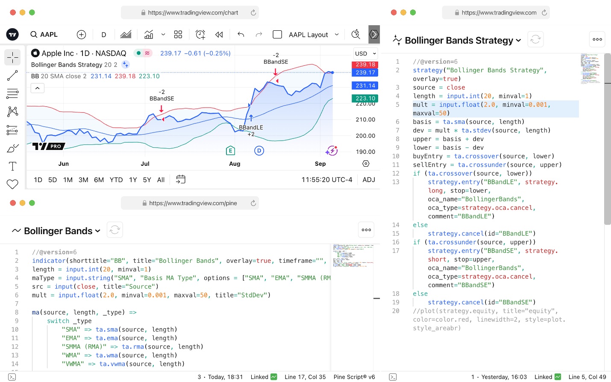Select the 6M time range tab
The width and height of the screenshot is (611, 382).
pos(99,180)
